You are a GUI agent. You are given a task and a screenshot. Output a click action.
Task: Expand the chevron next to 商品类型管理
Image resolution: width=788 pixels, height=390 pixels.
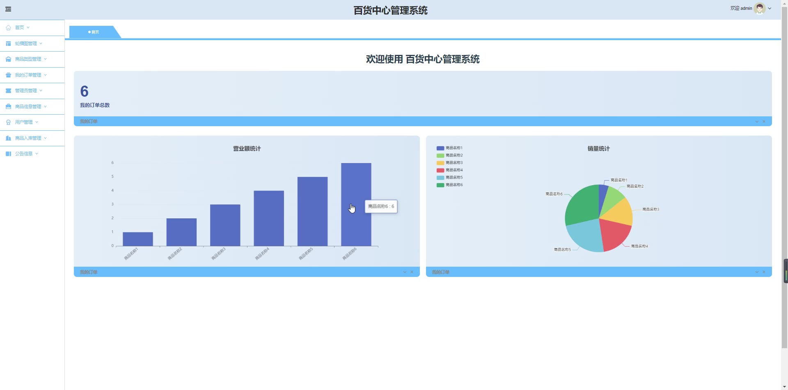45,59
